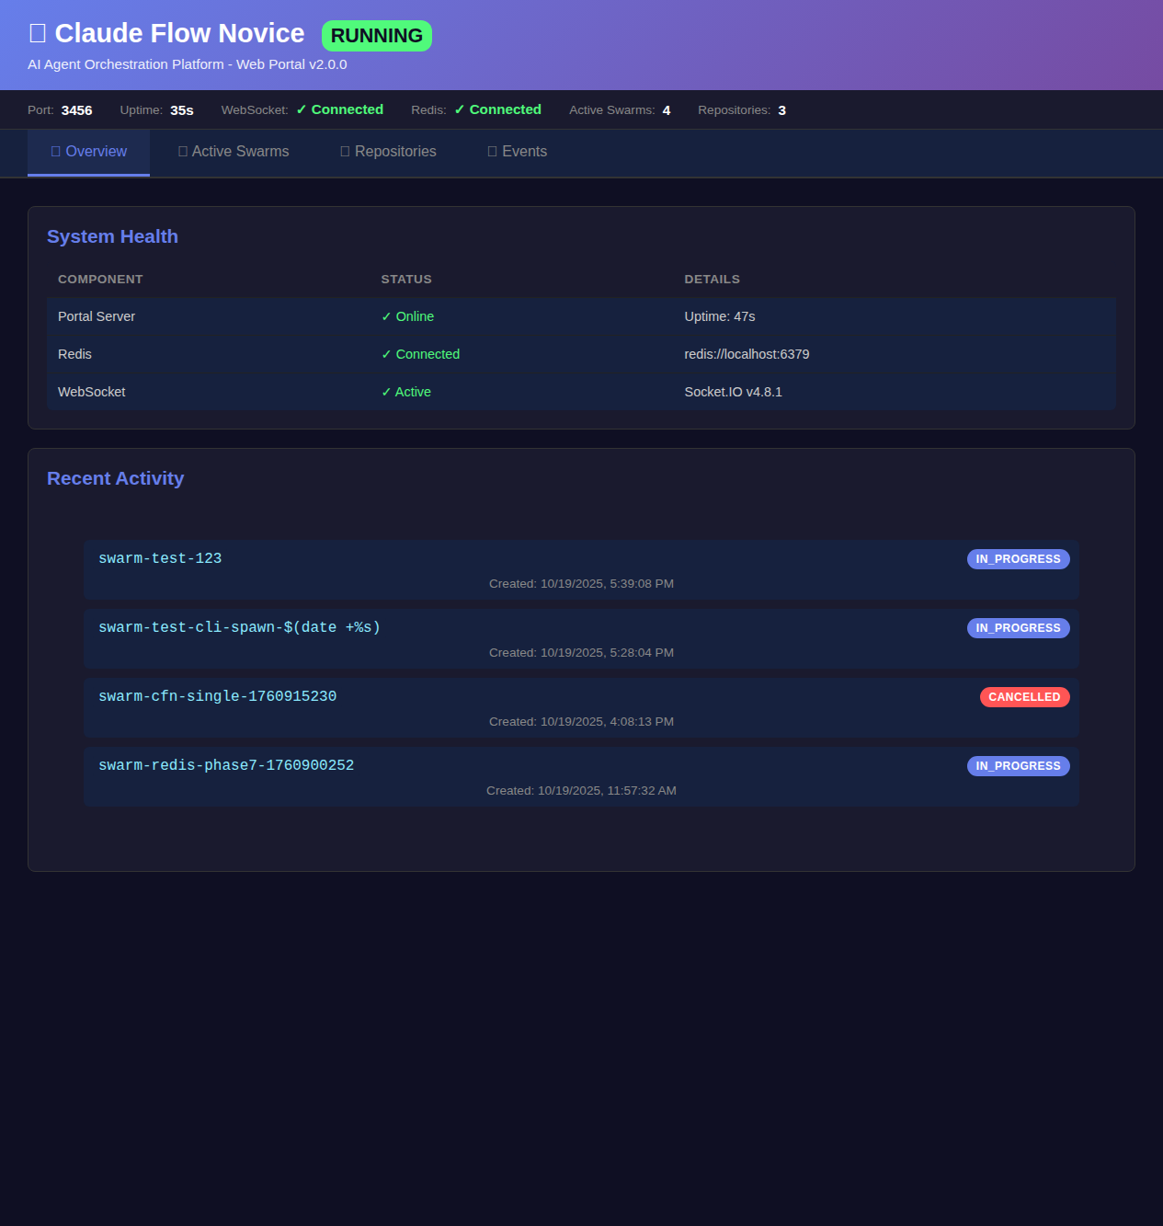The width and height of the screenshot is (1163, 1226).
Task: Open the Overview tab
Action: (88, 152)
